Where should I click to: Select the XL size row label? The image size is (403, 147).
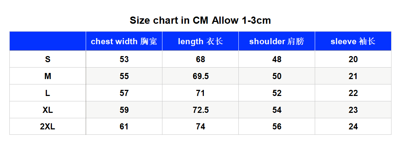point(48,110)
